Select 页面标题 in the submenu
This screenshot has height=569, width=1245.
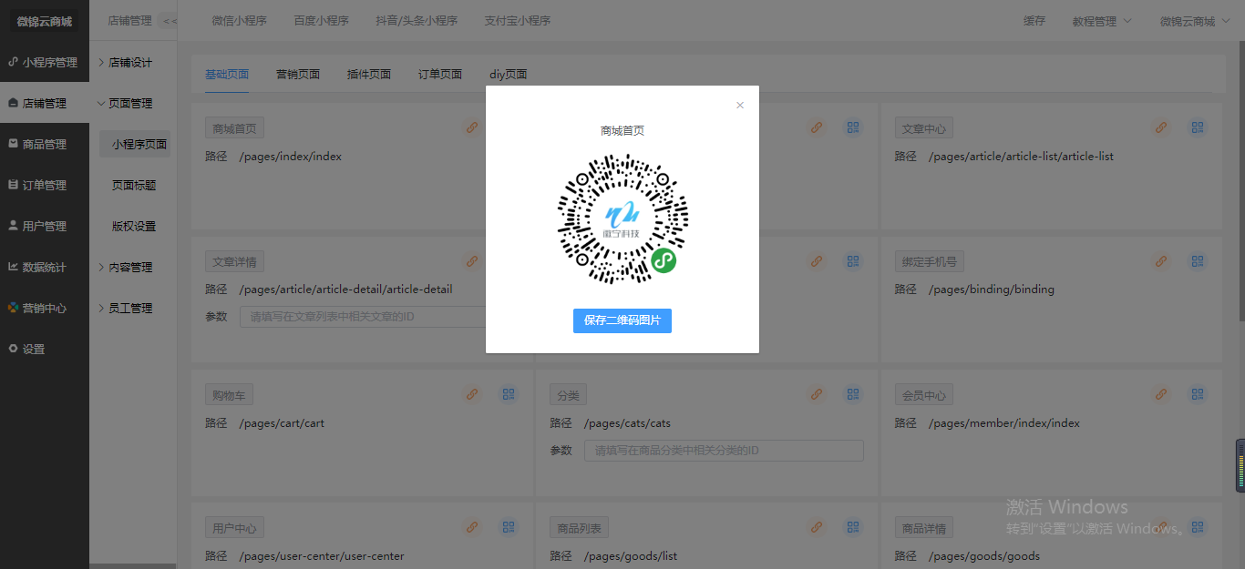(x=134, y=185)
